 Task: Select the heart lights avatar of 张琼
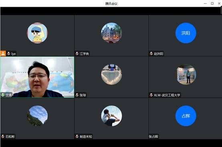(x=111, y=74)
